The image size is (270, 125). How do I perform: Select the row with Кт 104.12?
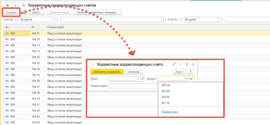click(137, 39)
